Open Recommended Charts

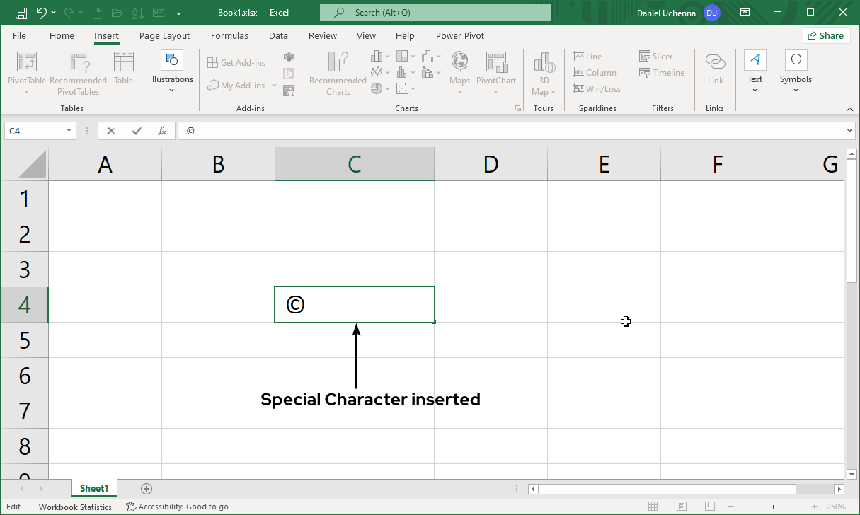pos(337,71)
